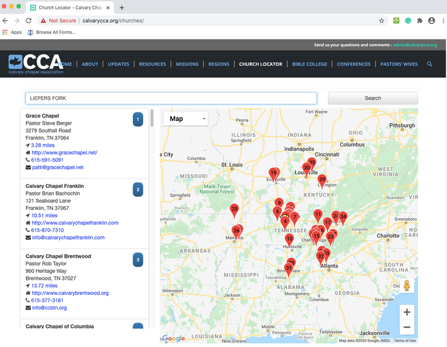Click the REGIONS menu item
447x347 pixels.
click(x=218, y=64)
